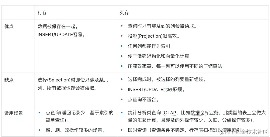Image resolution: width=270 pixels, height=137 pixels.
Task: Click the line 投影(Projection)很高效。
Action: (x=154, y=36)
